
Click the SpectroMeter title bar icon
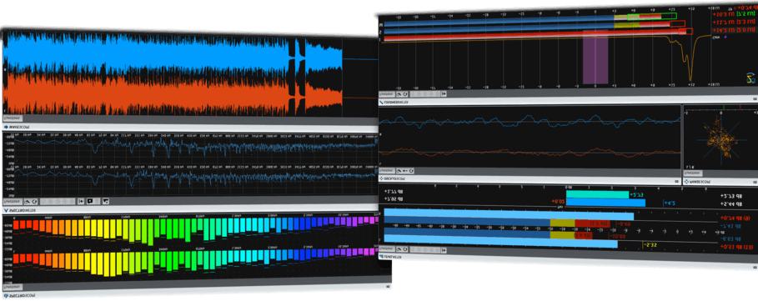(x=7, y=210)
